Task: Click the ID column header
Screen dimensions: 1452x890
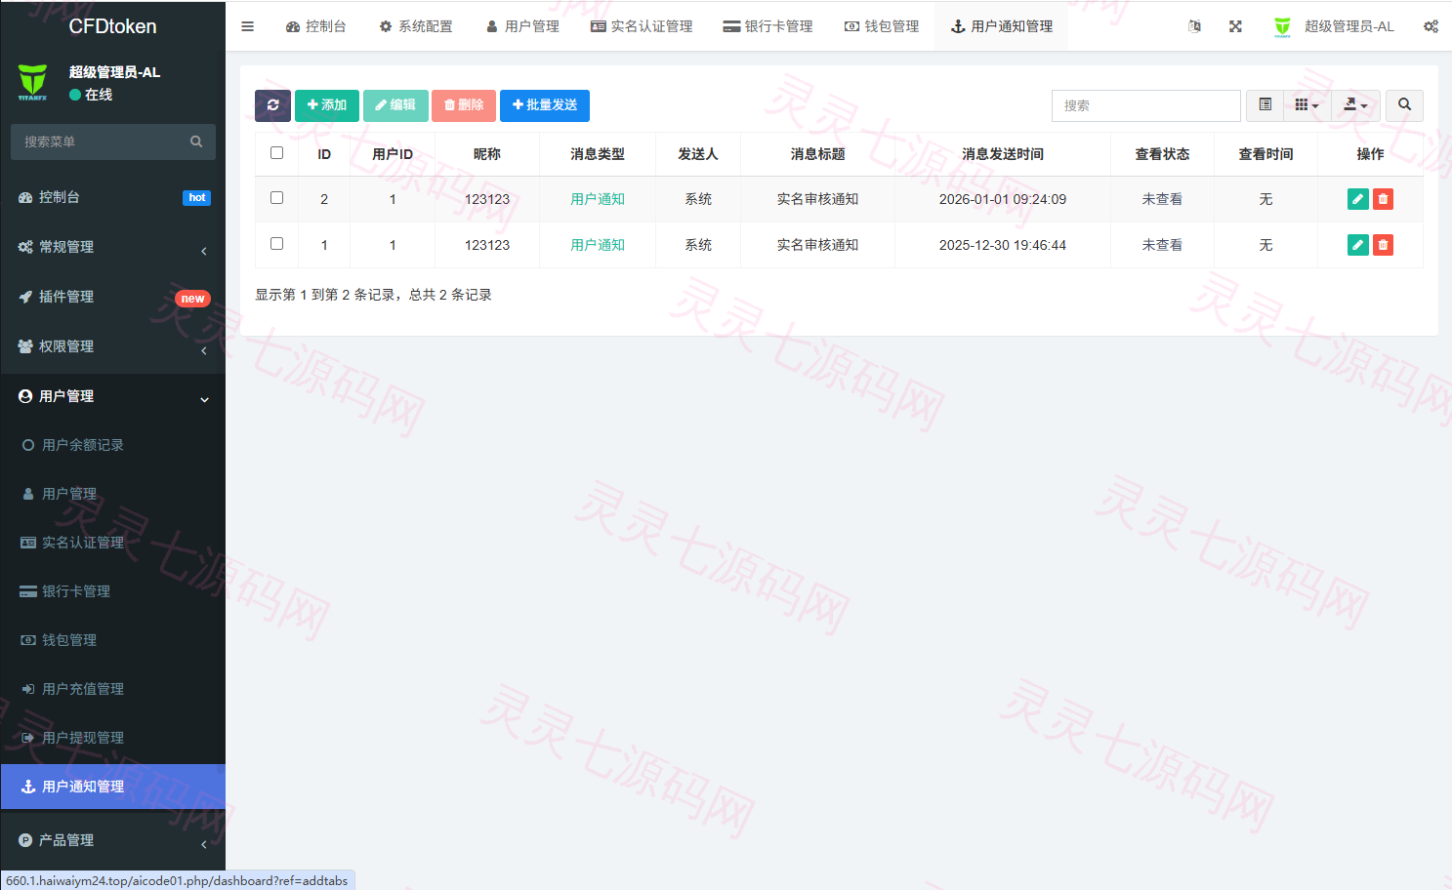Action: [x=324, y=154]
